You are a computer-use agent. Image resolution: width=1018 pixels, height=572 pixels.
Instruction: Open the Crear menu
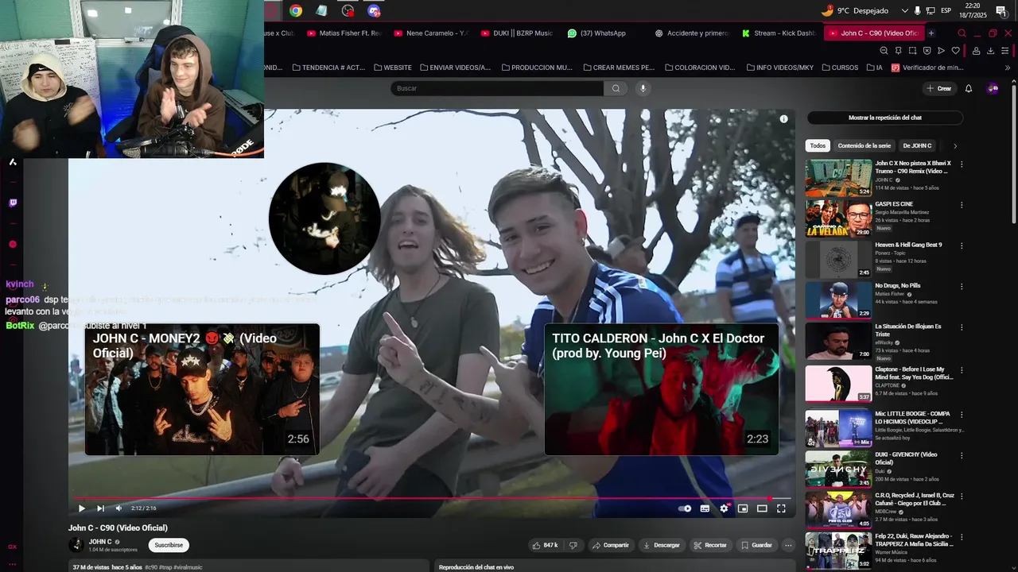939,88
